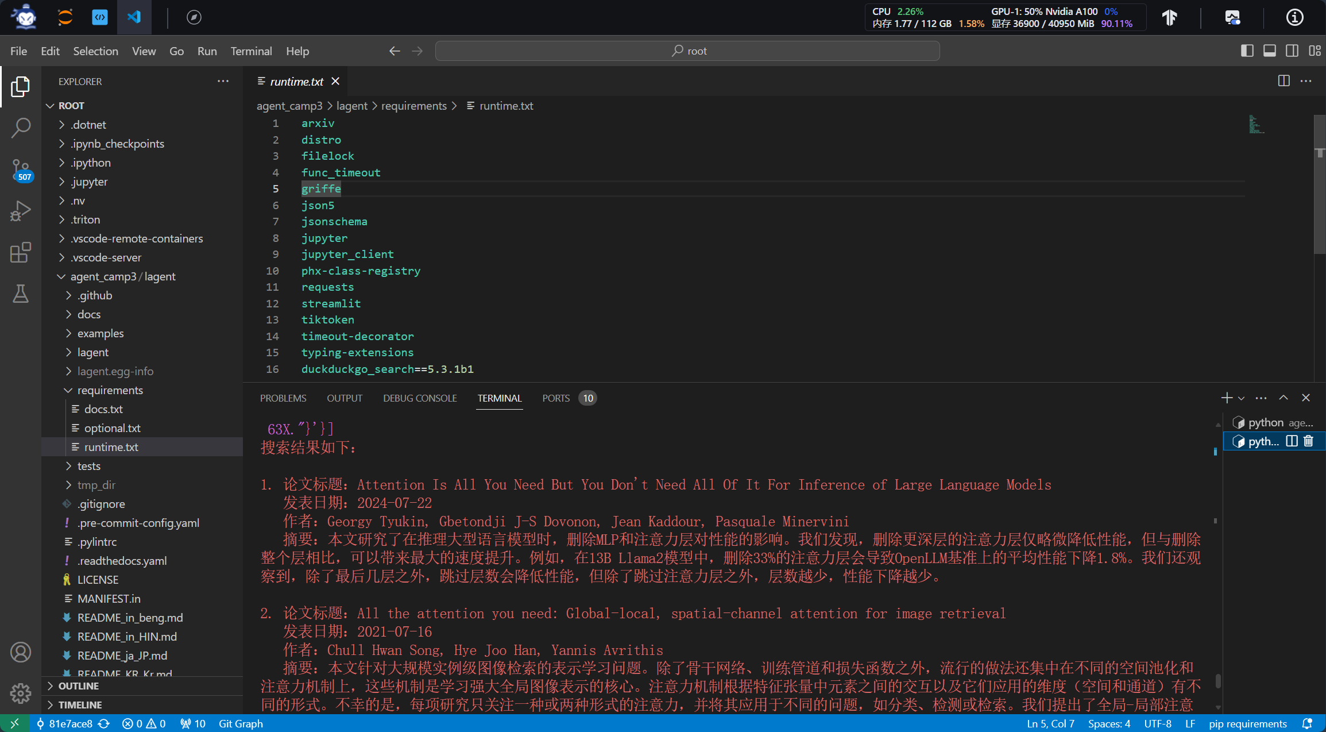
Task: Change pip requirements language mode
Action: [1247, 723]
